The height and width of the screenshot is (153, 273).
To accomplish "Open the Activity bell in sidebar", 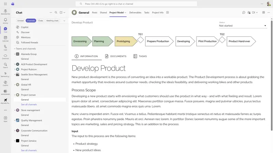I will pos(5,21).
